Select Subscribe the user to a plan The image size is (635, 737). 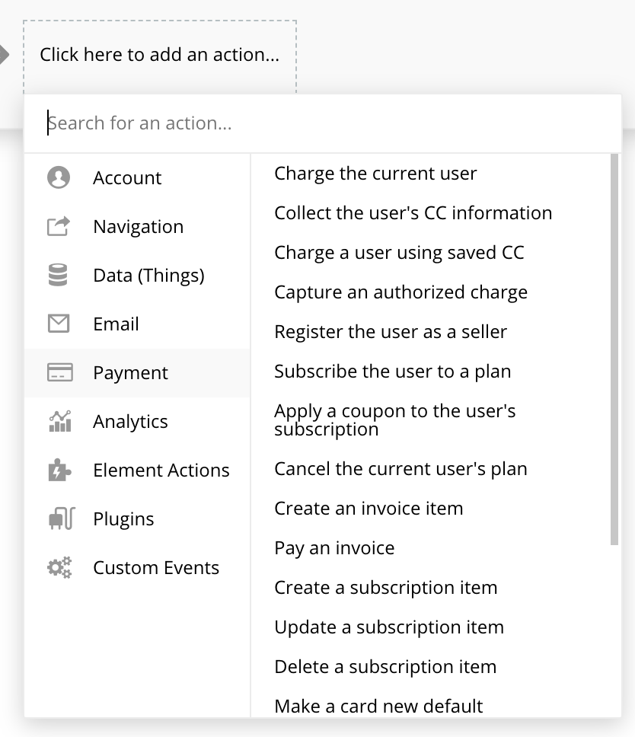392,372
